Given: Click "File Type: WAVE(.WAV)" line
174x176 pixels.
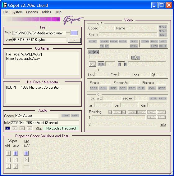Looking at the screenshot, I should (x=24, y=54).
